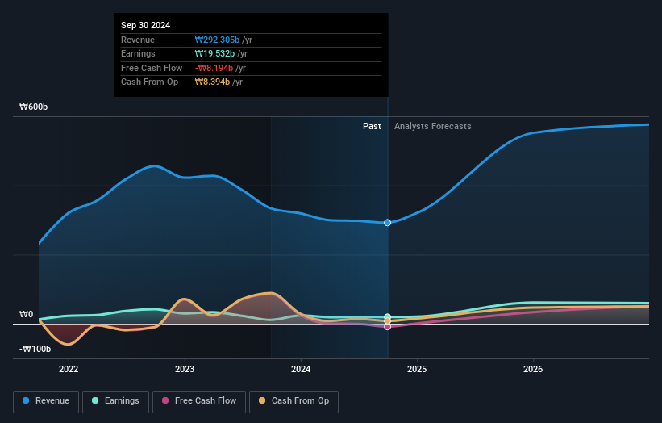Toggle the Revenue legend series
The image size is (662, 423).
click(46, 401)
